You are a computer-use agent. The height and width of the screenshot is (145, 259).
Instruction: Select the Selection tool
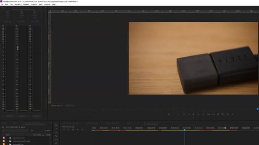(56, 125)
